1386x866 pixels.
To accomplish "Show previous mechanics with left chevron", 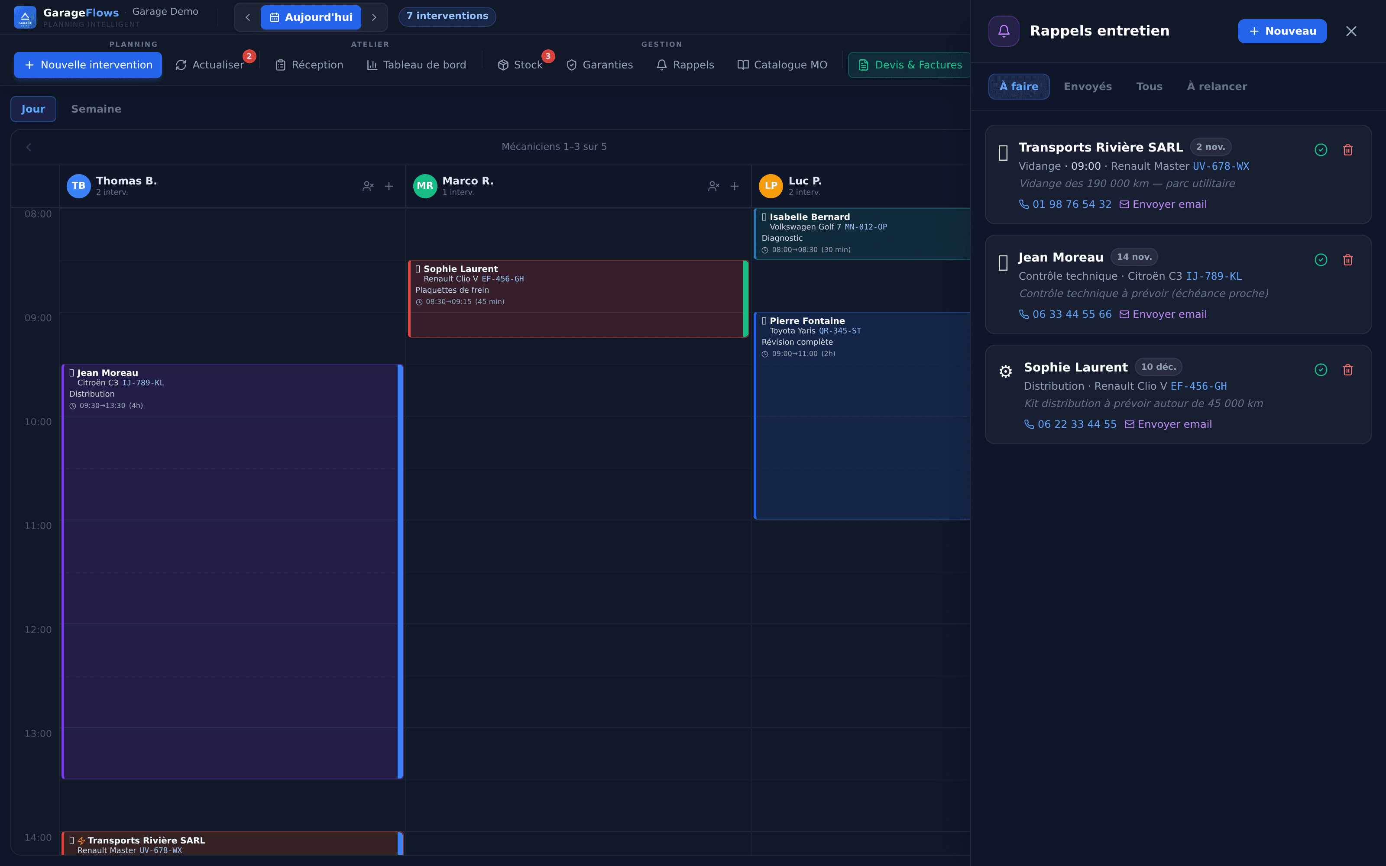I will (x=29, y=147).
